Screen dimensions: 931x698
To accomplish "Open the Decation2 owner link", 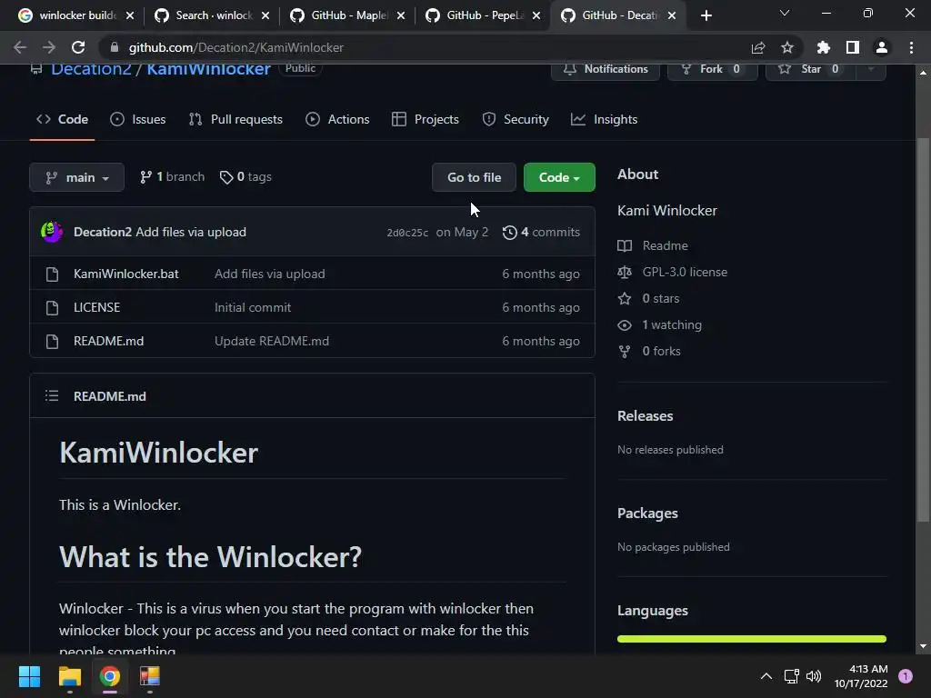I will [x=91, y=69].
